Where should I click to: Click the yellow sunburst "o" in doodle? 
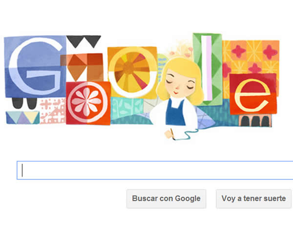pos(132,72)
